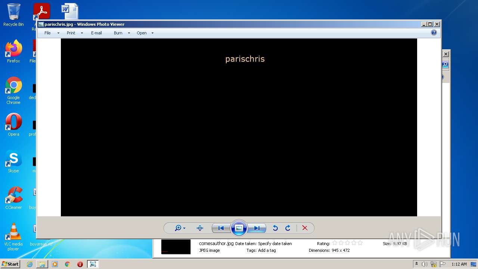Open the Action Center flag icon
The width and height of the screenshot is (478, 269).
443,264
